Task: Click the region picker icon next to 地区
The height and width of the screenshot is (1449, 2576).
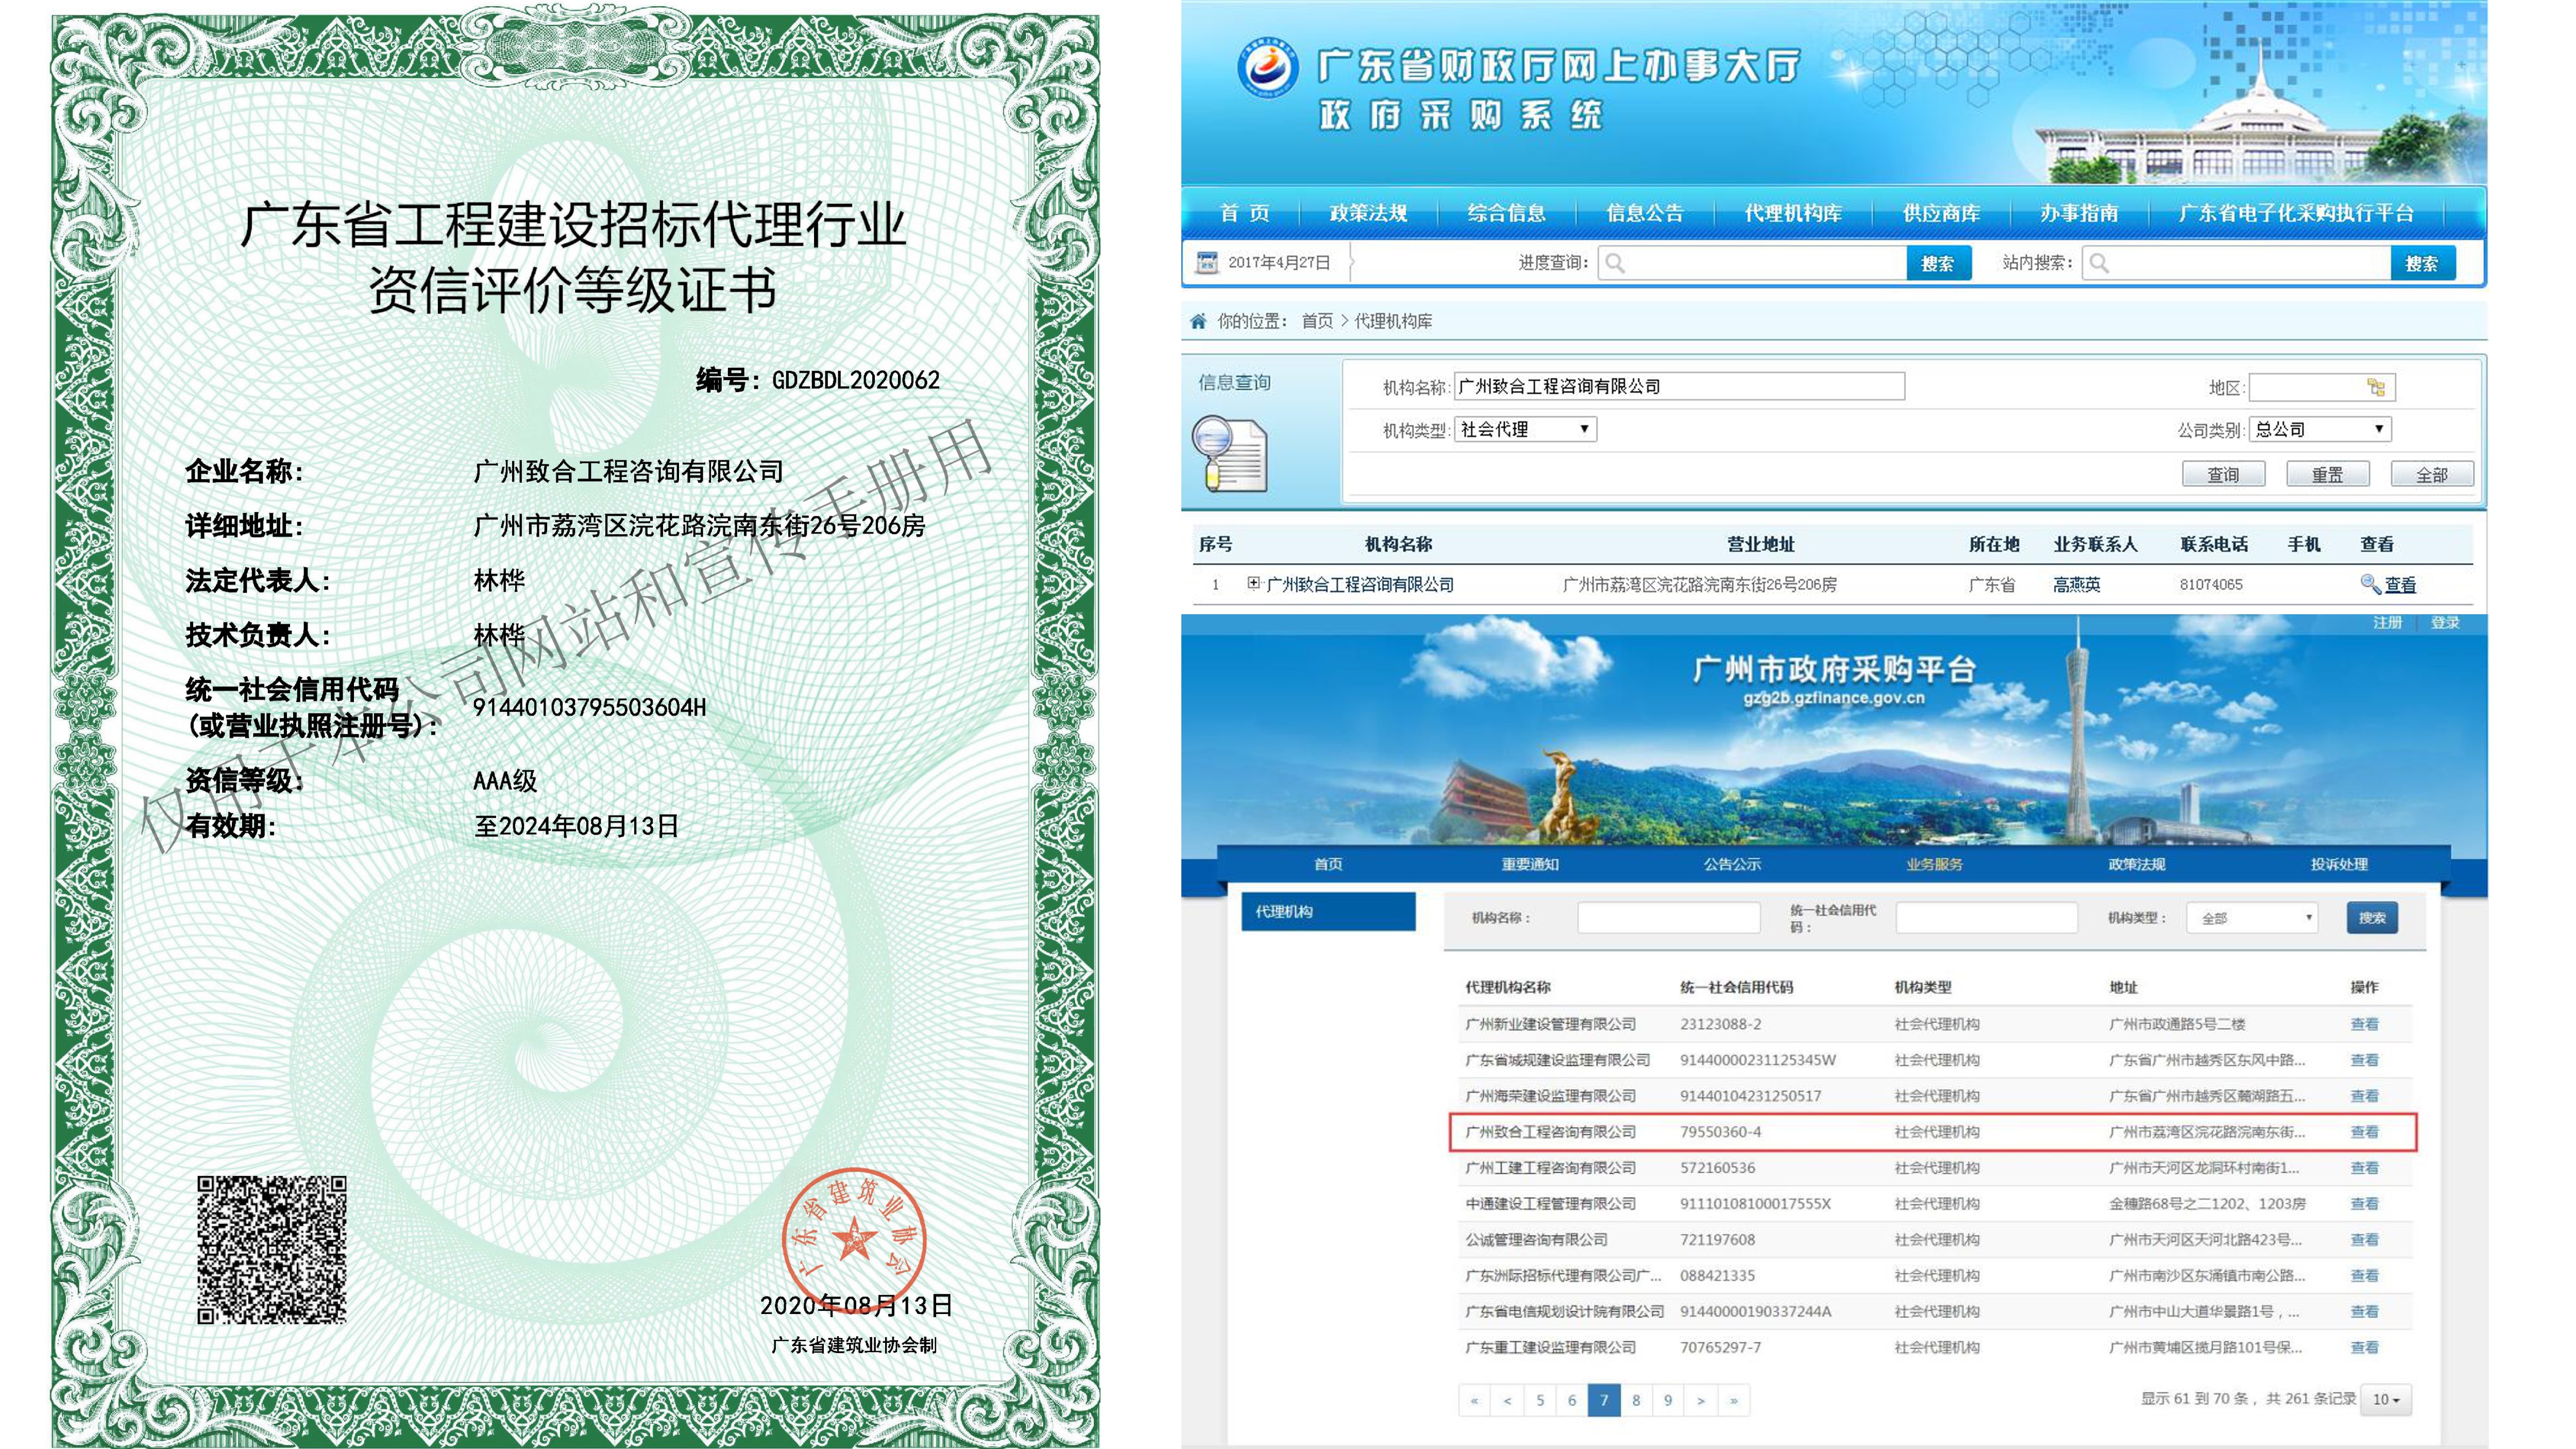Action: coord(2376,387)
